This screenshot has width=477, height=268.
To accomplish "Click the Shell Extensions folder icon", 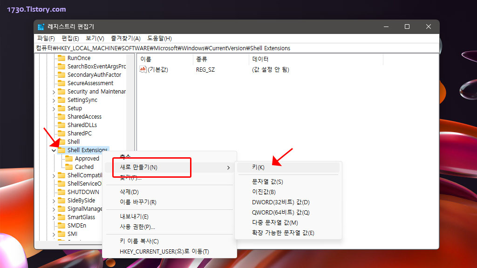I will pyautogui.click(x=61, y=150).
